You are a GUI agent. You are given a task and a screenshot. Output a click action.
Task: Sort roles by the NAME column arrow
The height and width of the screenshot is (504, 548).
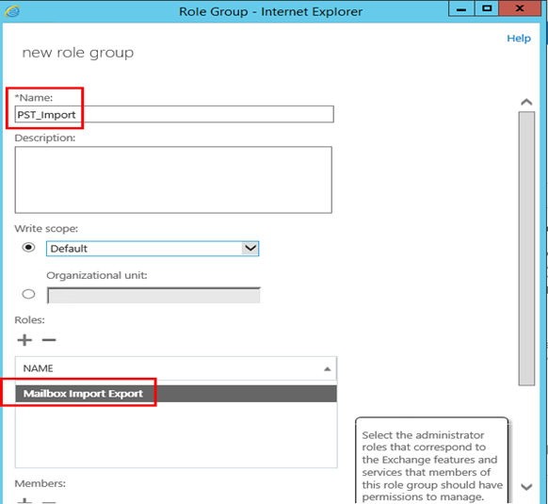[x=327, y=369]
